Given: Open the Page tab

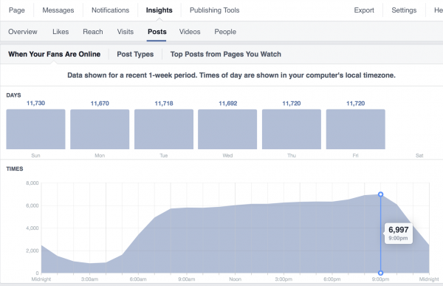Looking at the screenshot, I should [x=17, y=10].
